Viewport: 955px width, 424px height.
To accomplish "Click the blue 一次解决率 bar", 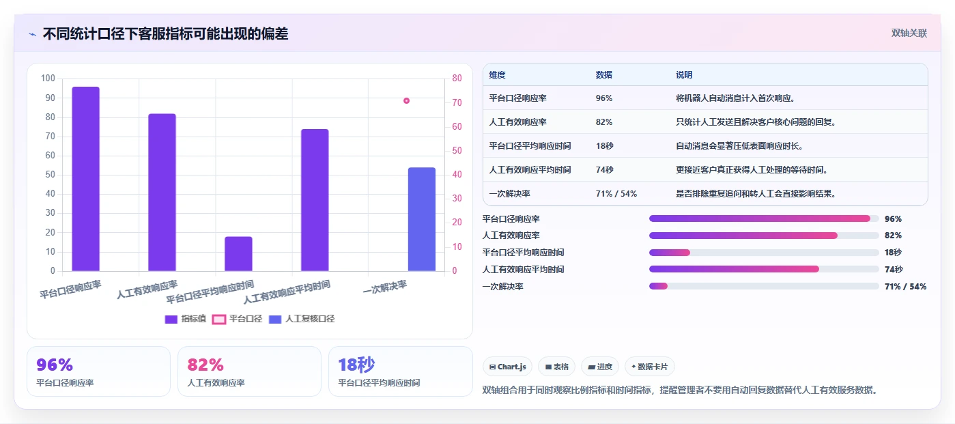I will point(422,219).
